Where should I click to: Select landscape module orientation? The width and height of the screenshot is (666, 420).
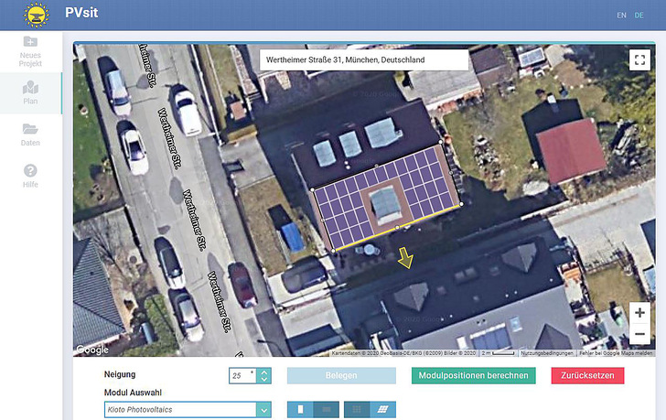[x=326, y=409]
